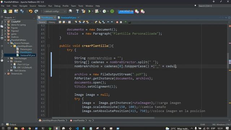Expand the Test Packages node
The image size is (231, 130).
point(8,58)
